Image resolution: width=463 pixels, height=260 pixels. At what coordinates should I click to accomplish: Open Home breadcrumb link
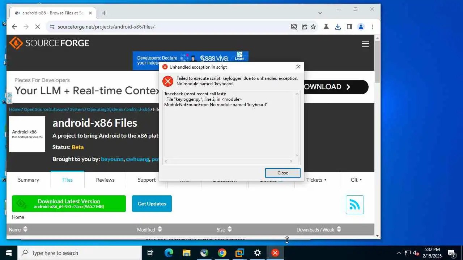[x=15, y=109]
